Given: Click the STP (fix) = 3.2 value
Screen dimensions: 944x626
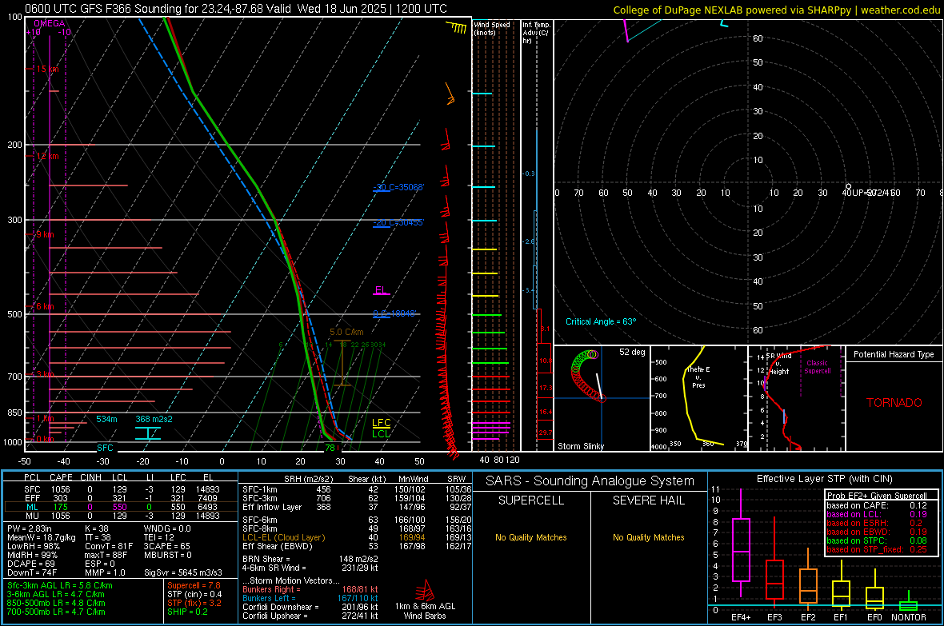Looking at the screenshot, I should tap(194, 603).
